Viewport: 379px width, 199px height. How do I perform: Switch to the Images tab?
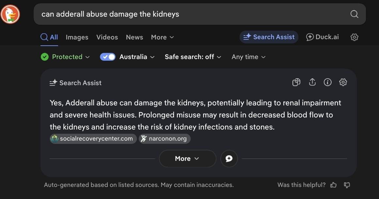(77, 37)
